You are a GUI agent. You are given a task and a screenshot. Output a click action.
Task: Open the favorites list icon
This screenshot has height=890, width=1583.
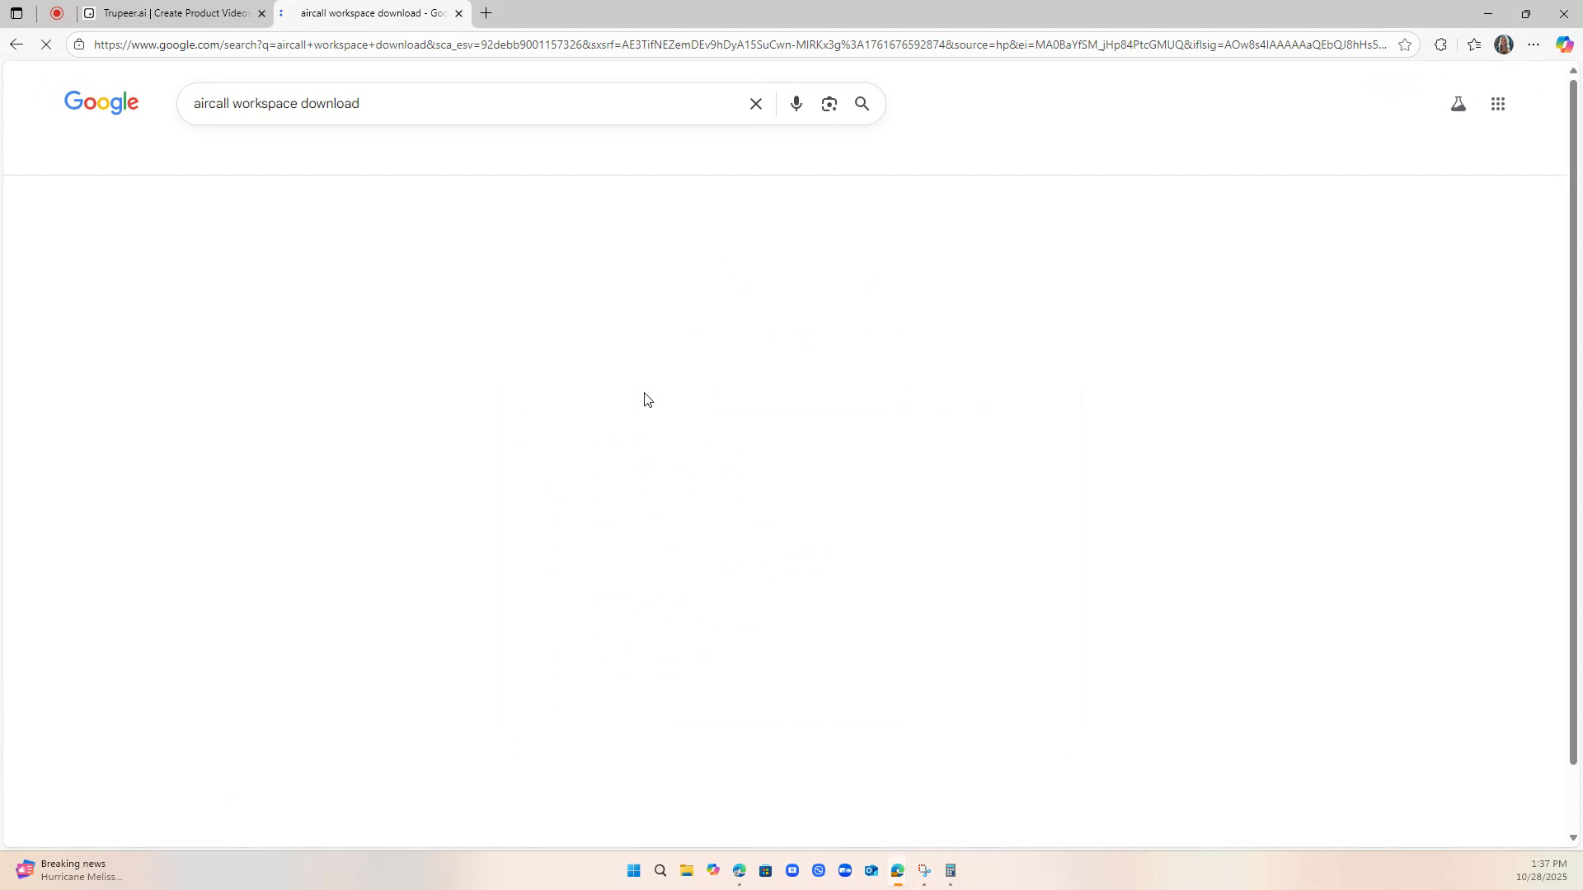coord(1475,44)
